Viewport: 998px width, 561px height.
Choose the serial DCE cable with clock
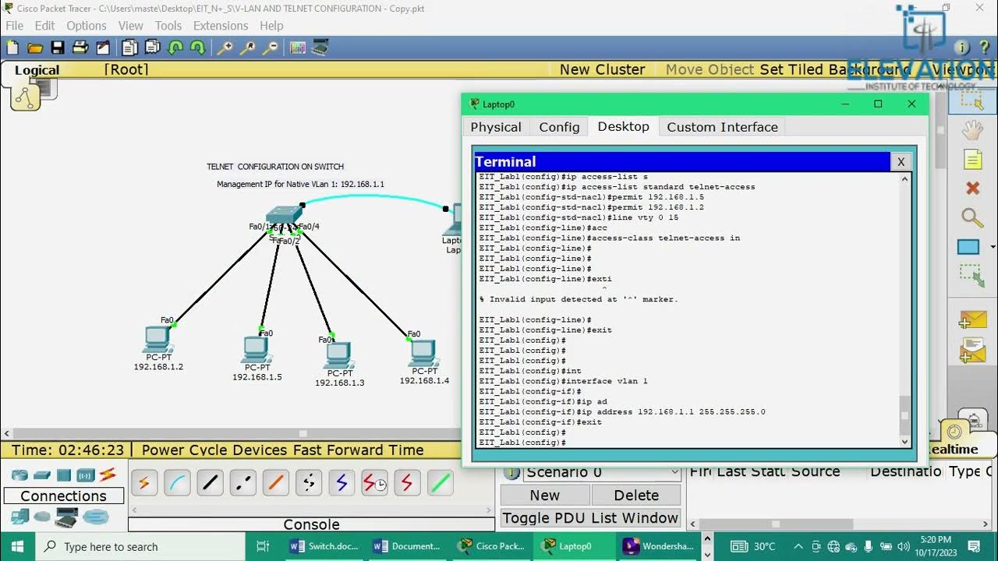point(374,483)
